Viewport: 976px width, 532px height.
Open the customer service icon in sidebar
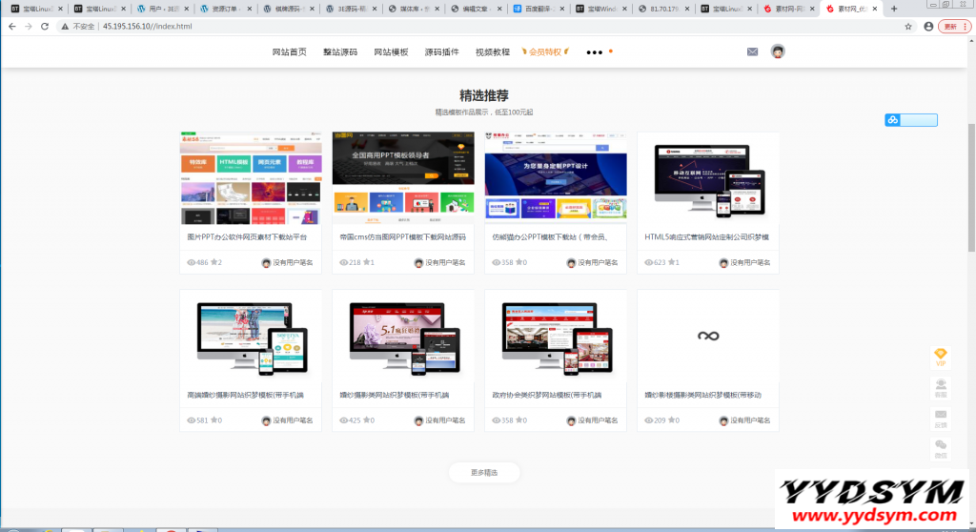click(941, 387)
